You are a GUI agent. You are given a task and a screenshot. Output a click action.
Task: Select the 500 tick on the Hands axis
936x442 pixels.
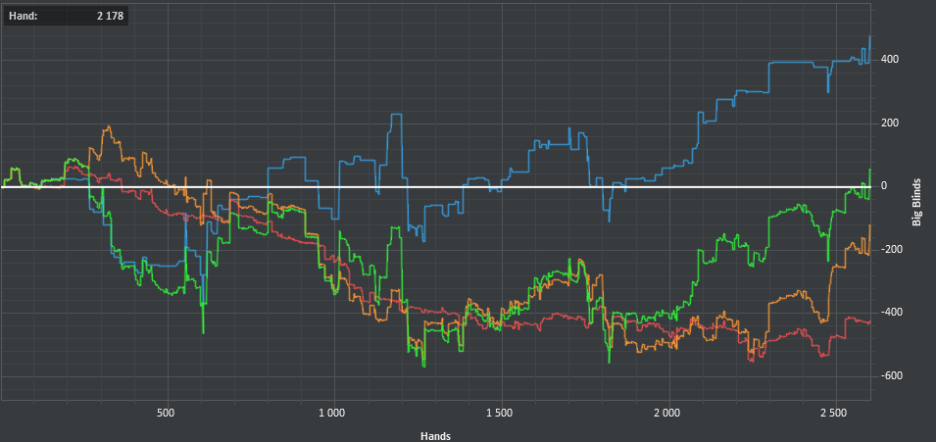click(x=166, y=413)
